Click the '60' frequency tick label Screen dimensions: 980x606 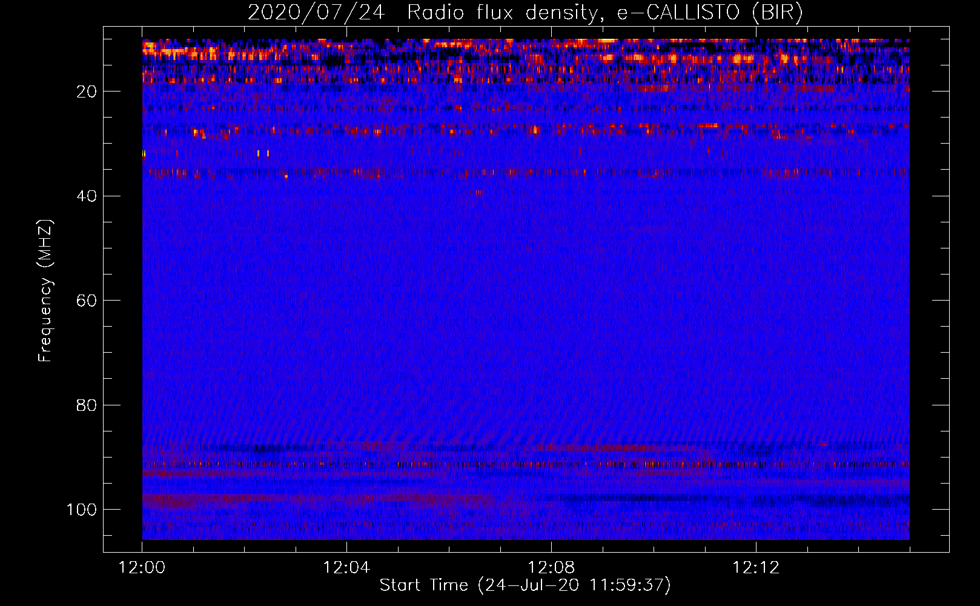pos(87,301)
